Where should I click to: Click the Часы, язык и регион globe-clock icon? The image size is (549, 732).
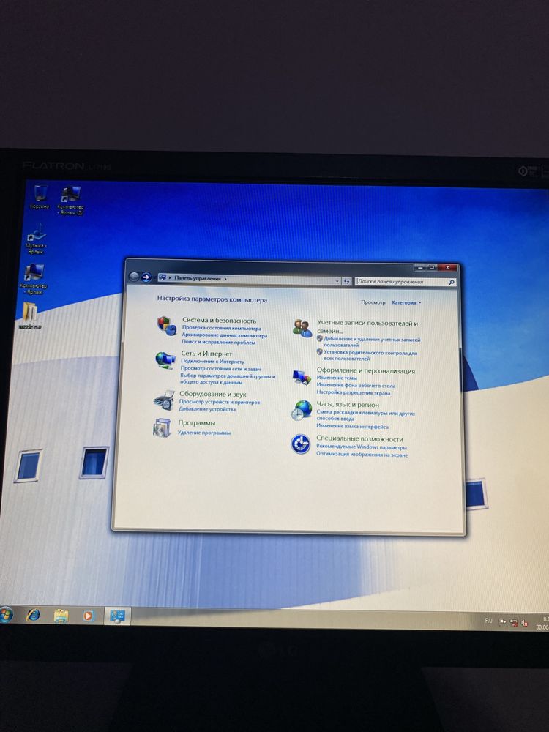pos(301,410)
